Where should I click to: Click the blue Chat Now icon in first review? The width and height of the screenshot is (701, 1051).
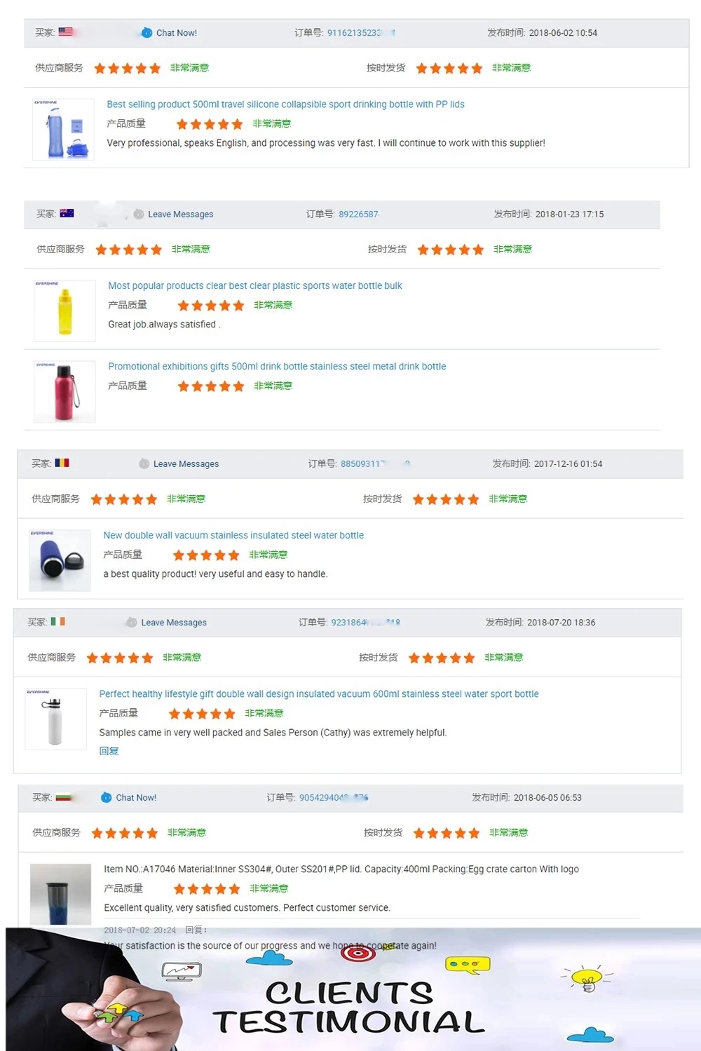pos(147,33)
